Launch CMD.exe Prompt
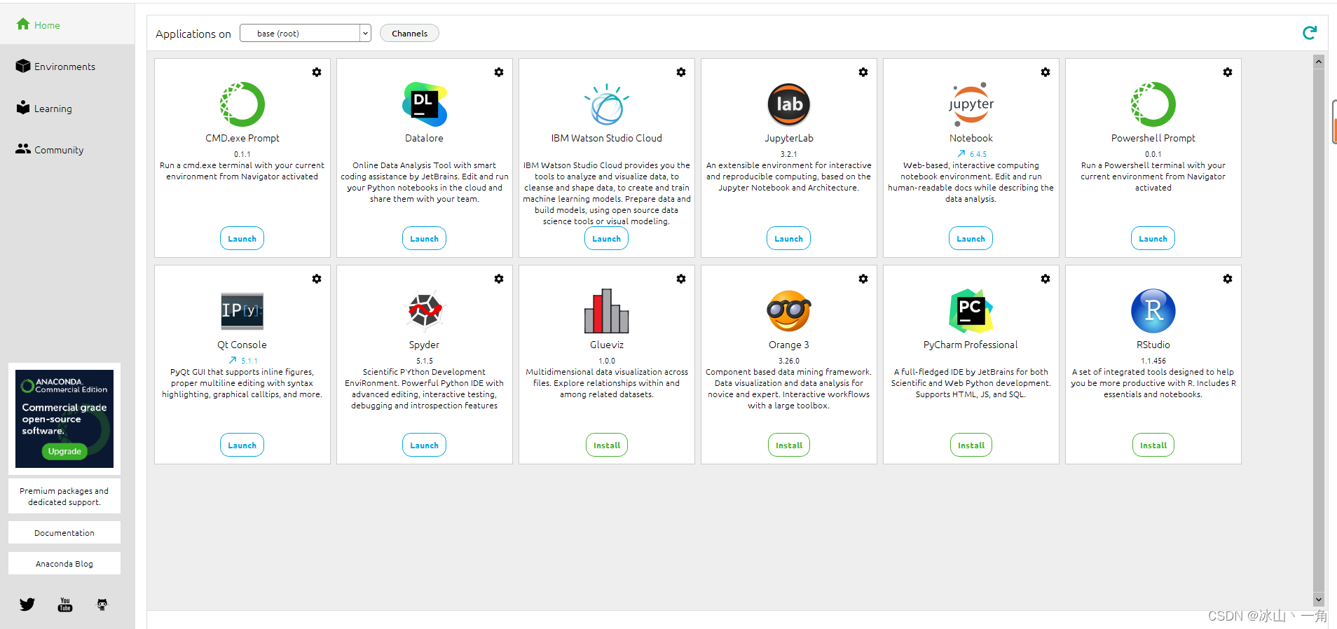This screenshot has width=1337, height=629. tap(242, 238)
